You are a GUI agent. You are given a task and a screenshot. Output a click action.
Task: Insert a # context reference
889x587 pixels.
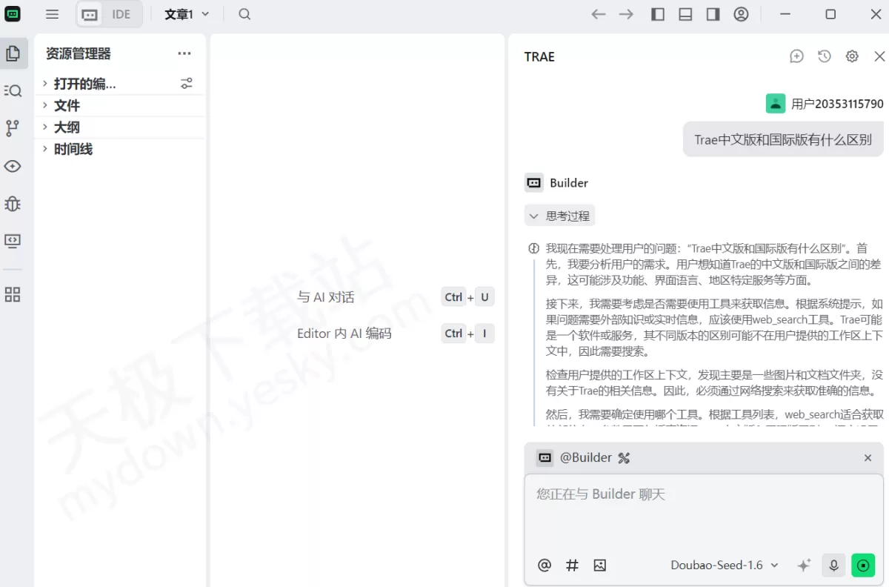572,566
